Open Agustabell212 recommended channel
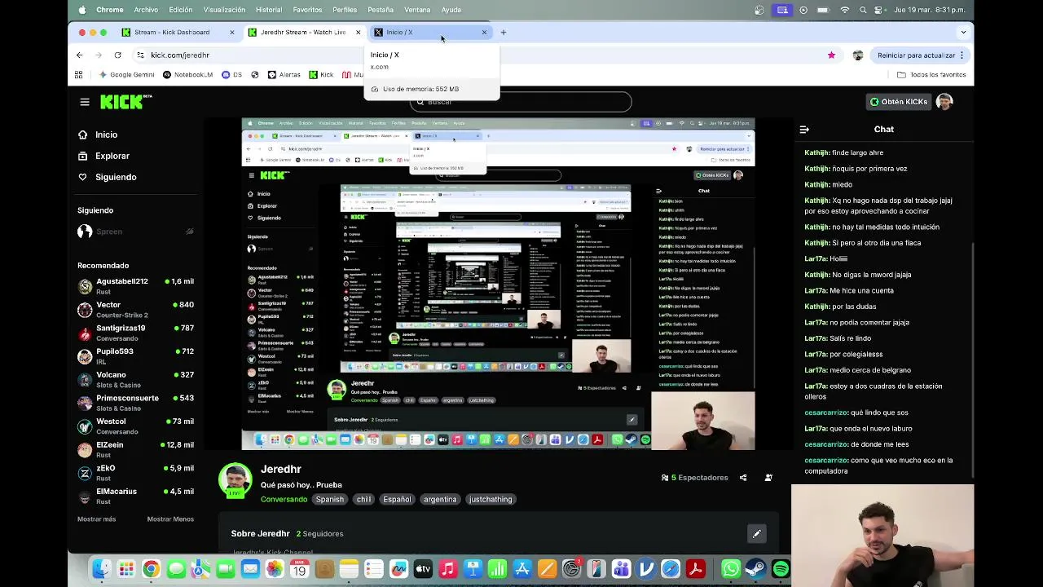This screenshot has height=587, width=1043. coord(135,286)
